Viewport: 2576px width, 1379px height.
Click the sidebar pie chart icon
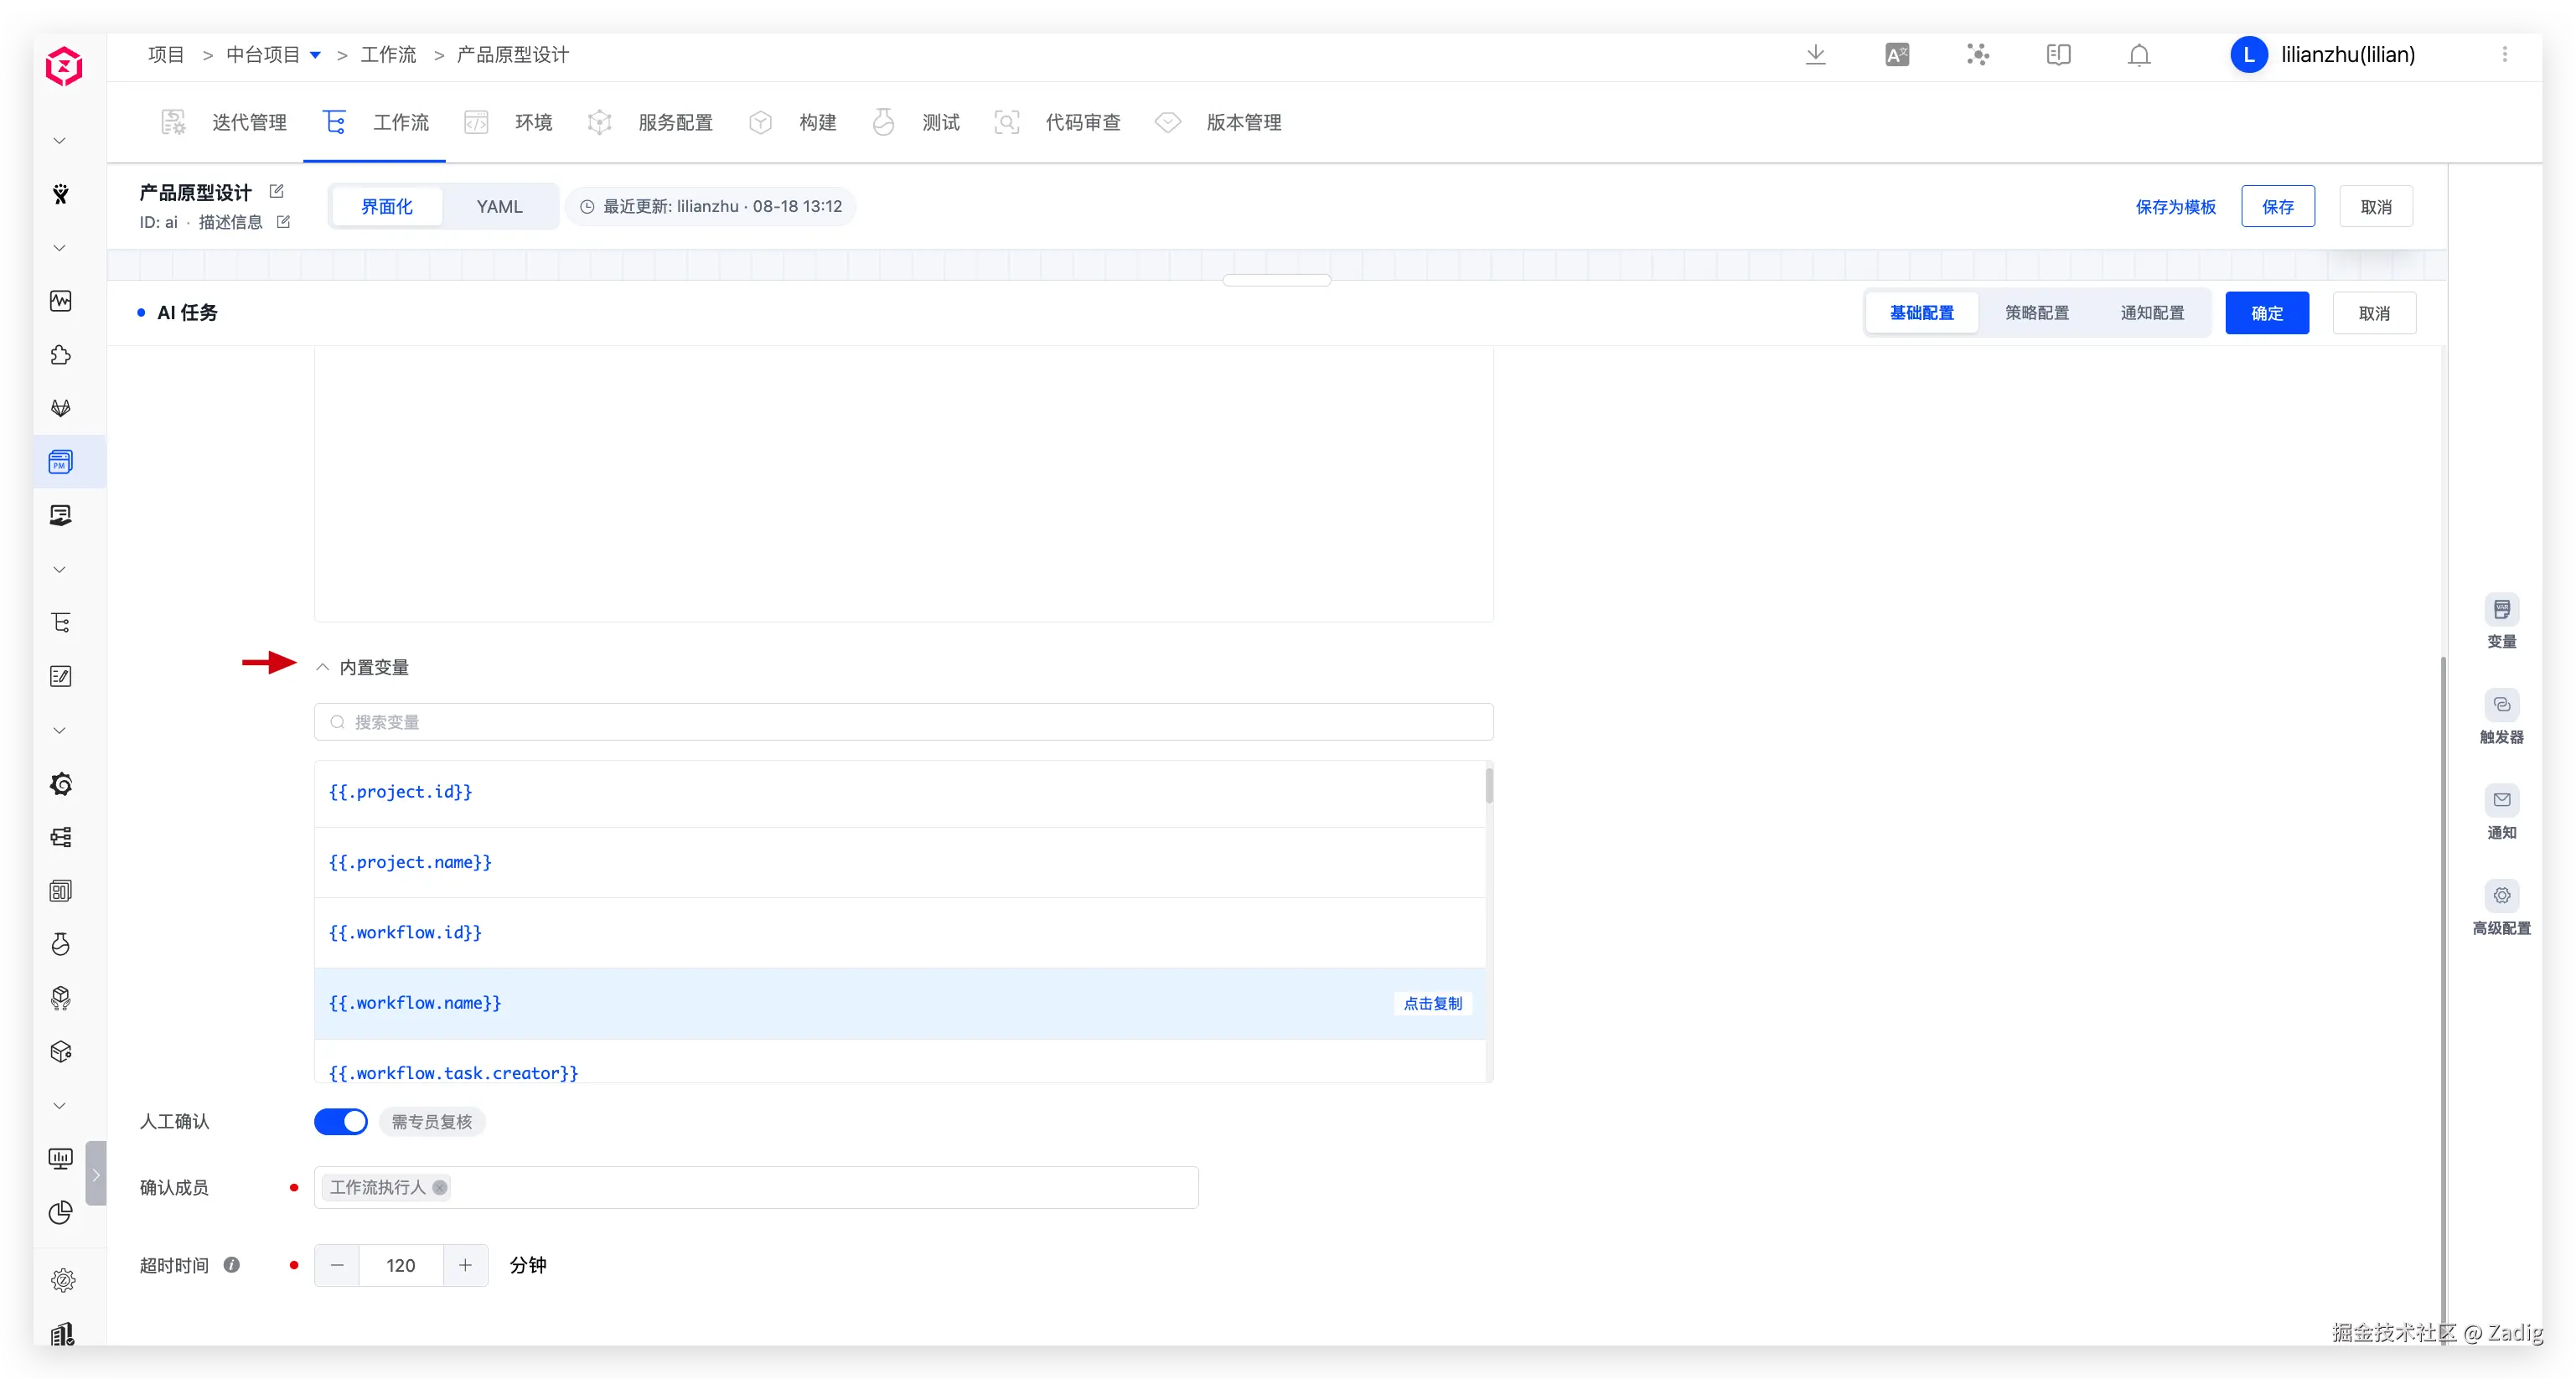(x=61, y=1212)
